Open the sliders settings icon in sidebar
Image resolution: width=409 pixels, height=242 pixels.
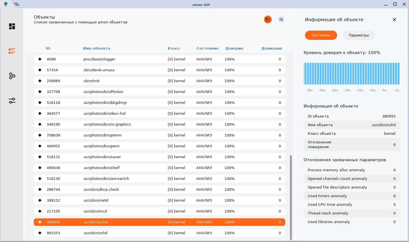pos(12,101)
